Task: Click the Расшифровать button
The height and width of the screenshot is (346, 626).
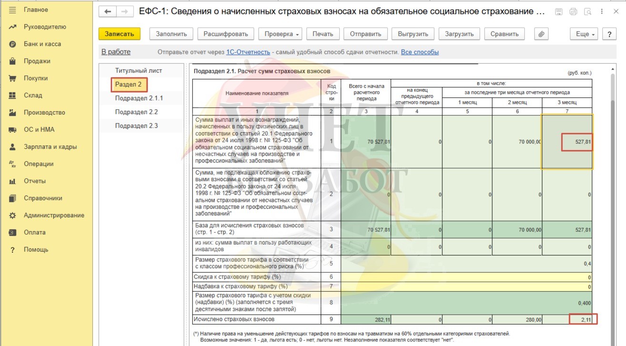Action: 226,34
